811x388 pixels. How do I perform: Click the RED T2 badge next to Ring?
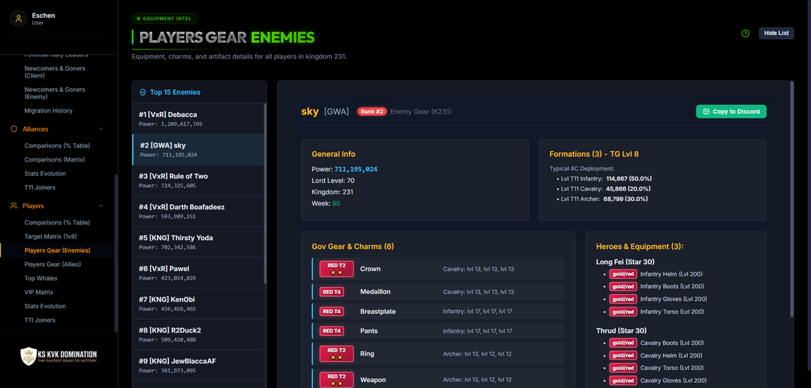pyautogui.click(x=337, y=354)
